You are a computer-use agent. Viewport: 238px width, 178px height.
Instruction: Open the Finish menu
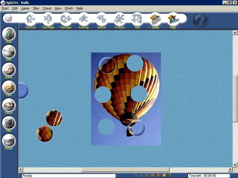pos(69,8)
